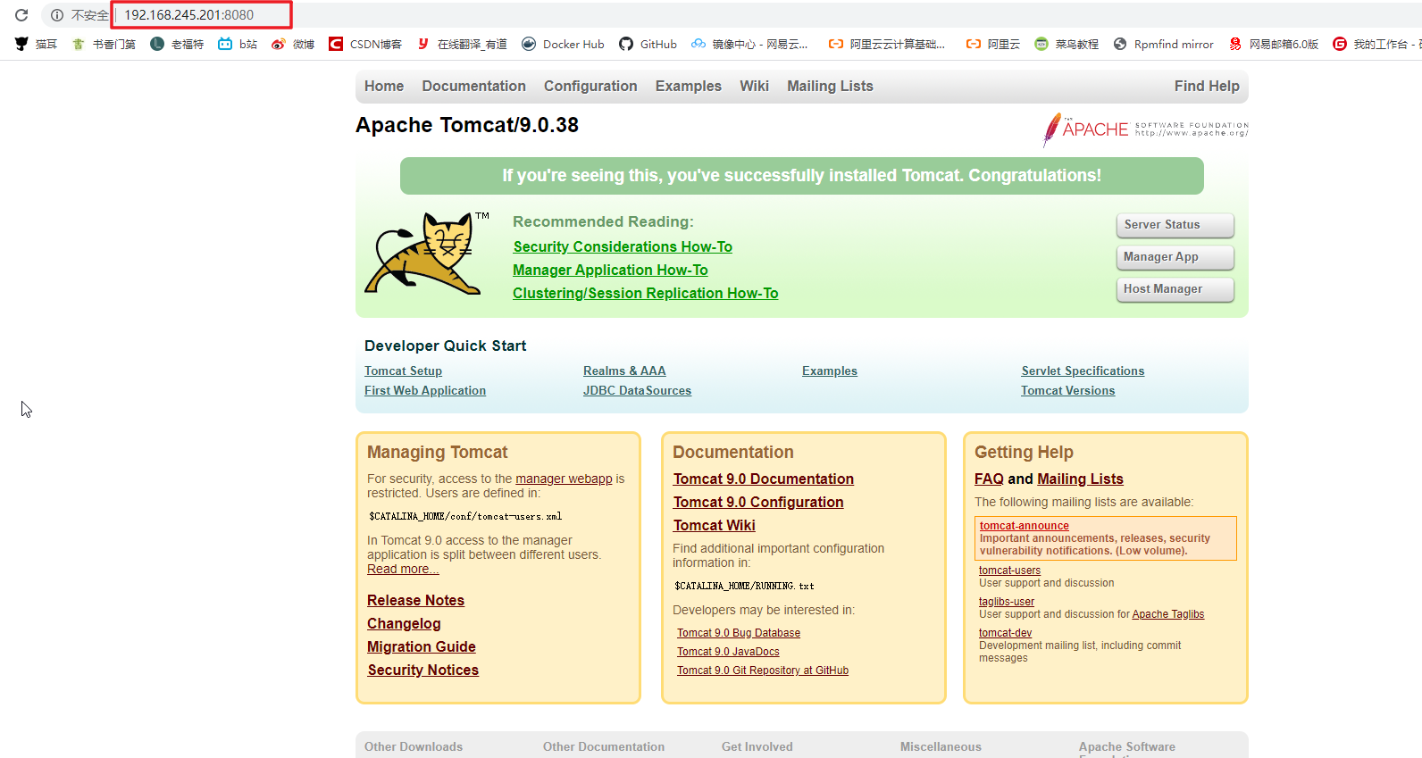The height and width of the screenshot is (758, 1422).
Task: Open Examples in the top nav bar
Action: pos(689,86)
